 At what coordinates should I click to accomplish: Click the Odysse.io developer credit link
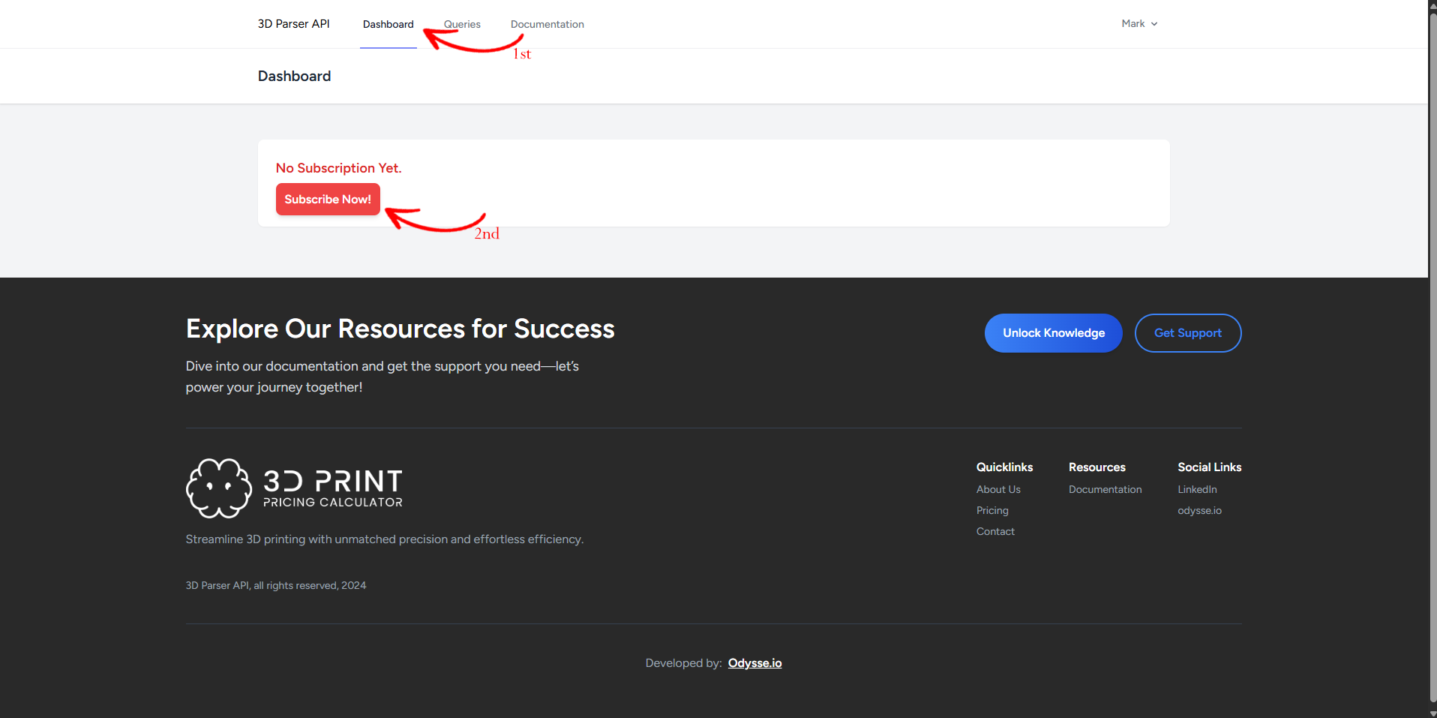tap(754, 663)
